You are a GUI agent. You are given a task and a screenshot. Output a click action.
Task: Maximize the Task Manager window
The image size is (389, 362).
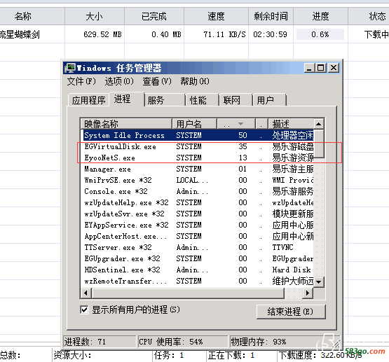(x=320, y=68)
